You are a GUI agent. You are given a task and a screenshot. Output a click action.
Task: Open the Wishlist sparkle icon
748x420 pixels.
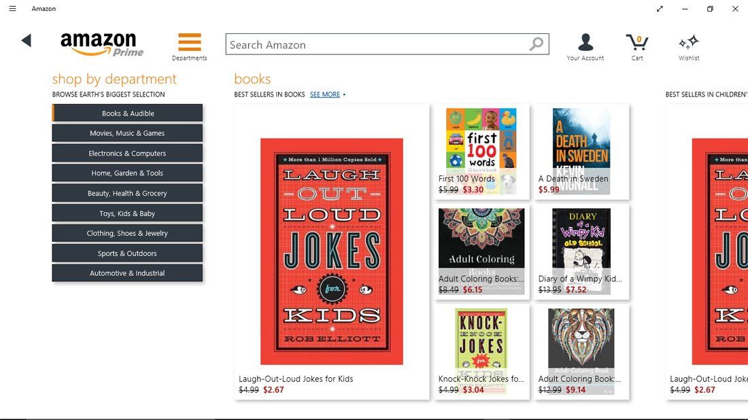pos(689,43)
